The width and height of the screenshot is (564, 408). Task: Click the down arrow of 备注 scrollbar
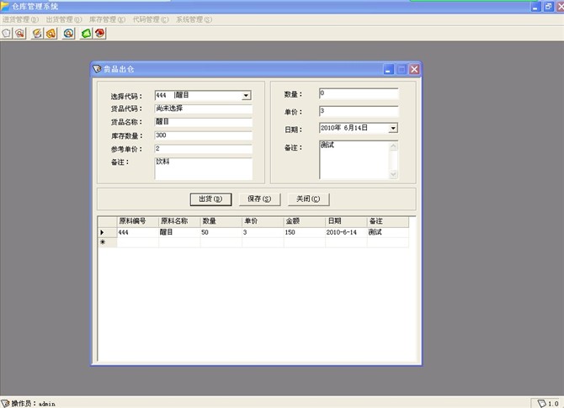point(393,174)
